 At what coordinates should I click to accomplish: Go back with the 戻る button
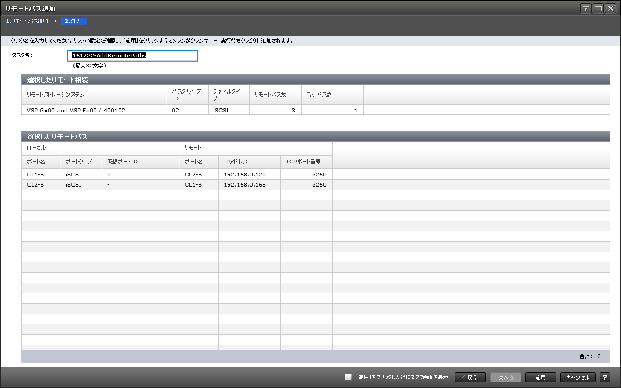tap(470, 377)
